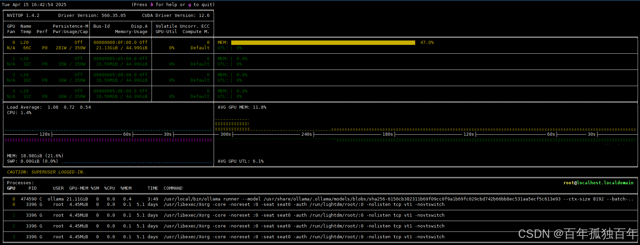
Task: Select GPU 2 bus id 00000005:08:00.0
Action: 115,75
